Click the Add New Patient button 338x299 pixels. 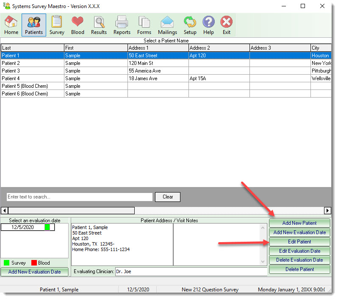pyautogui.click(x=299, y=223)
